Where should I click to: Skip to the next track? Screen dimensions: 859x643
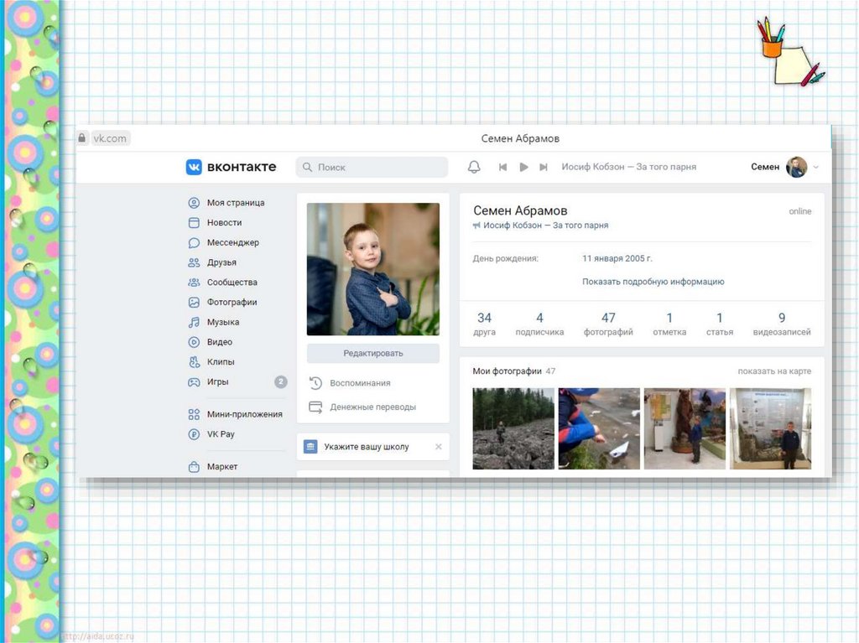tap(544, 167)
